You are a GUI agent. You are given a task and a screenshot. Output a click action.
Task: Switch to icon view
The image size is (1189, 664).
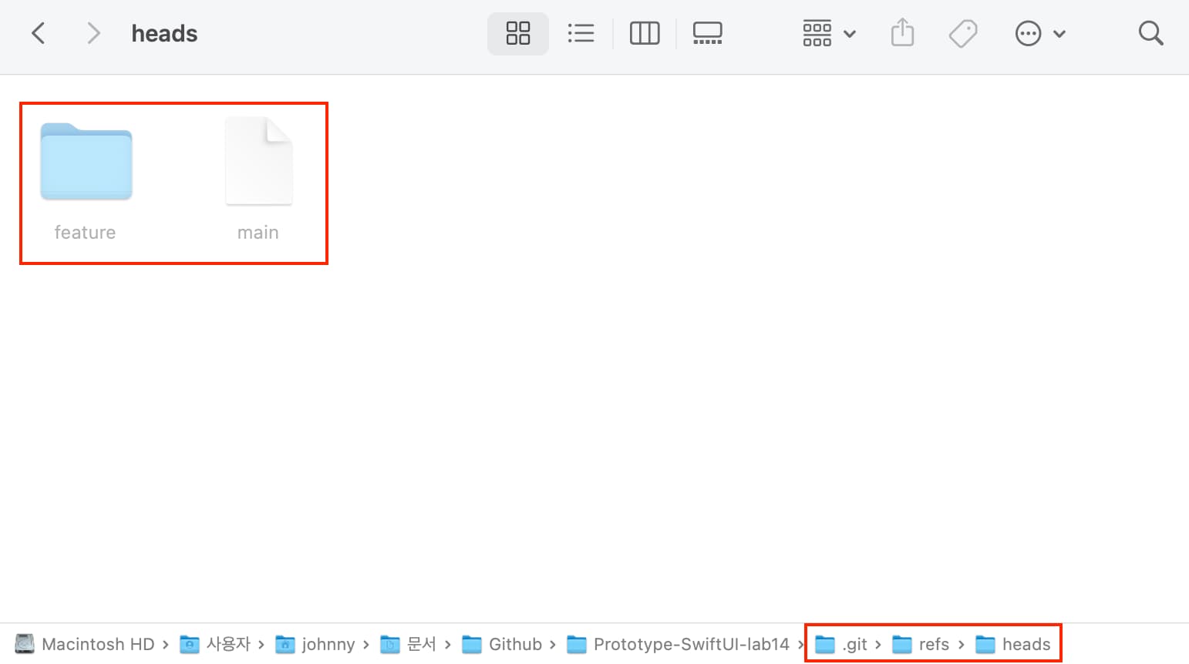[x=518, y=33]
